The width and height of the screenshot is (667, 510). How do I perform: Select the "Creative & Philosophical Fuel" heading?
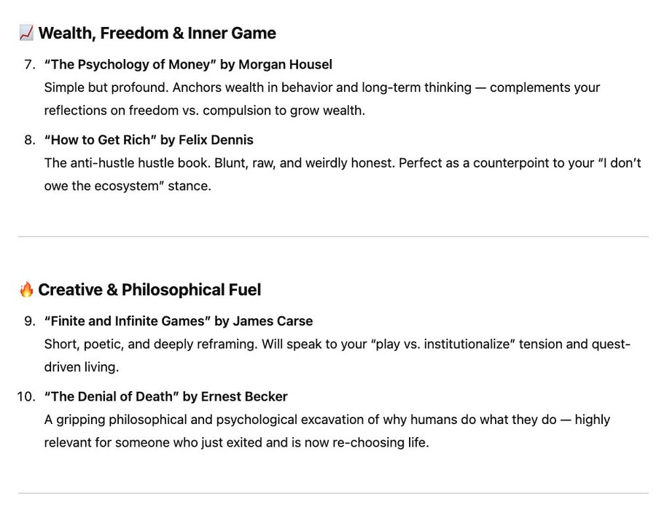tap(149, 289)
